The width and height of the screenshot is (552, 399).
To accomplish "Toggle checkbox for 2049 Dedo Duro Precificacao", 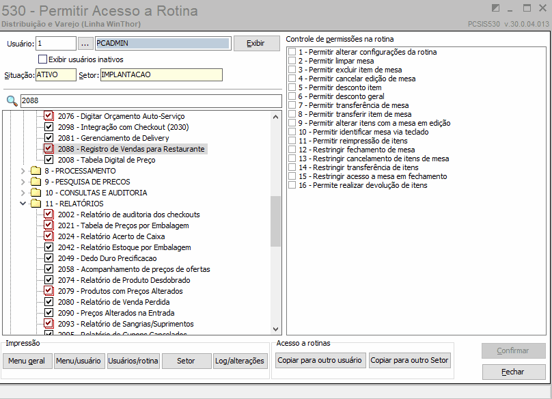I will pos(49,258).
